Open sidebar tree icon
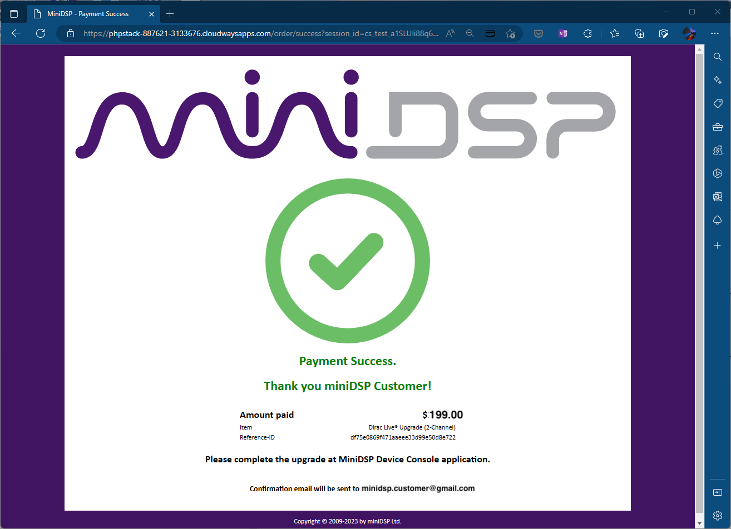The width and height of the screenshot is (731, 529). click(x=718, y=220)
